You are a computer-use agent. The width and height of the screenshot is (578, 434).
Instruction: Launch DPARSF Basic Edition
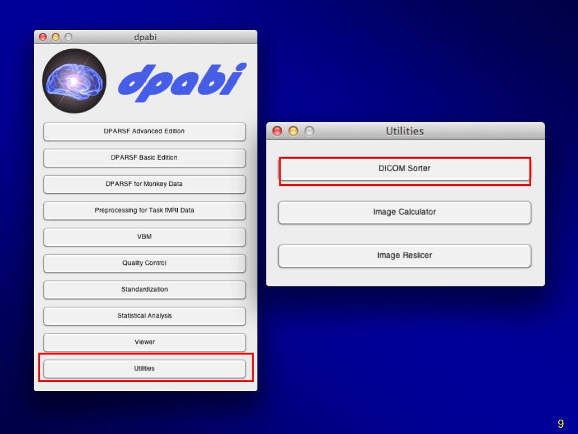click(x=144, y=158)
